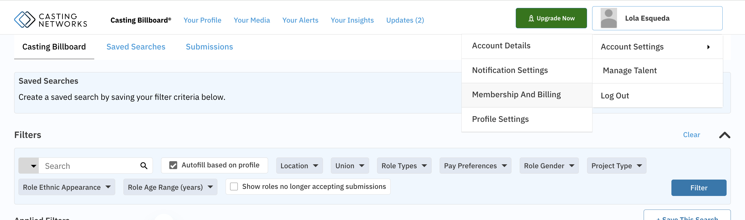Go to Your Alerts
This screenshot has height=220, width=745.
[x=300, y=20]
